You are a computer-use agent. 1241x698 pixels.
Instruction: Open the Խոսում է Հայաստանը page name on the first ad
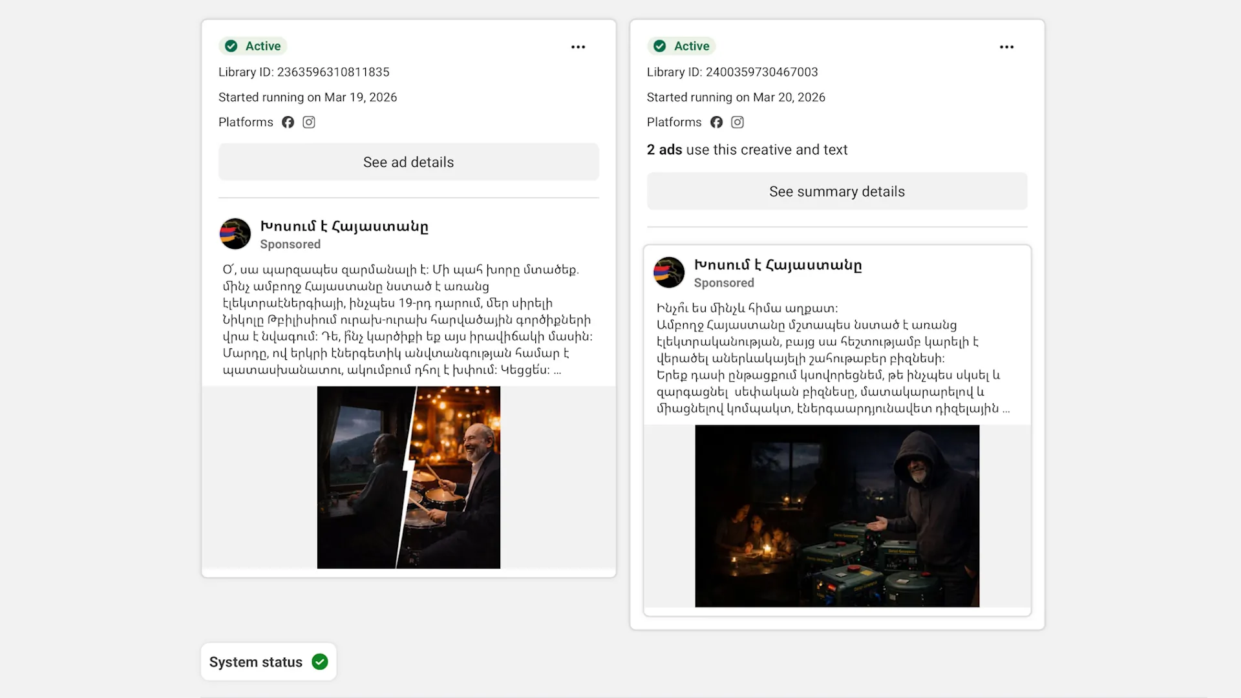345,226
